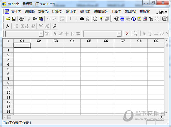Image resolution: width=171 pixels, height=127 pixels.
Task: Click the vertical scrollbar up arrow
Action: (166, 41)
